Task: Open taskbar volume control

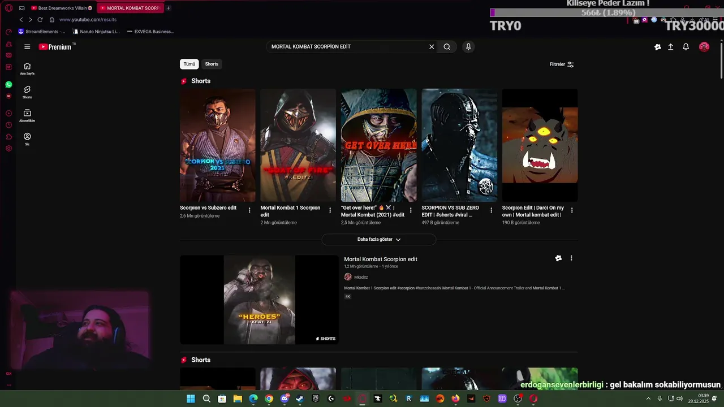Action: pos(679,399)
